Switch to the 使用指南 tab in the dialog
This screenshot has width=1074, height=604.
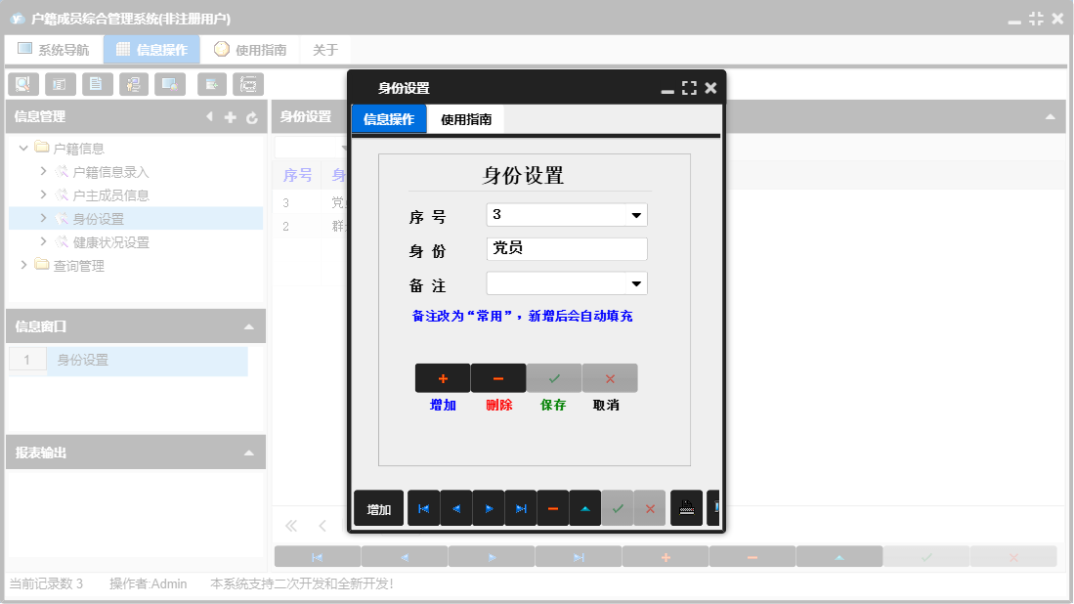(x=464, y=118)
